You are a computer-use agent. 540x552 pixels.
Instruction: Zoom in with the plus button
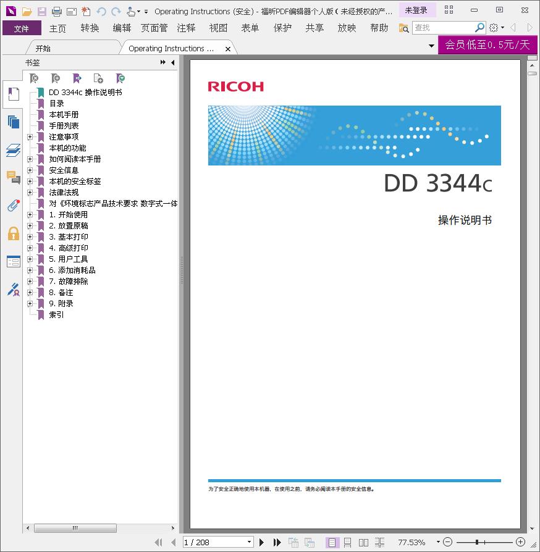coord(520,542)
